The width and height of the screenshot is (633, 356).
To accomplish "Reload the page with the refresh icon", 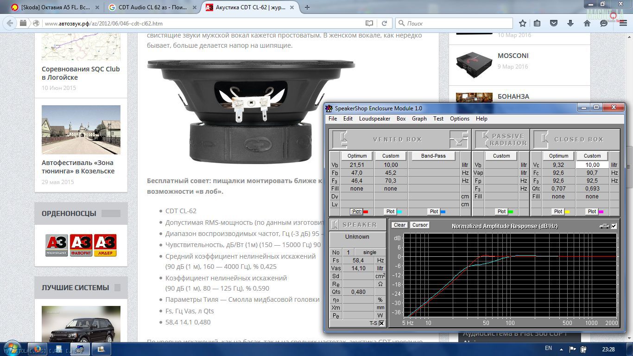I will tap(384, 23).
